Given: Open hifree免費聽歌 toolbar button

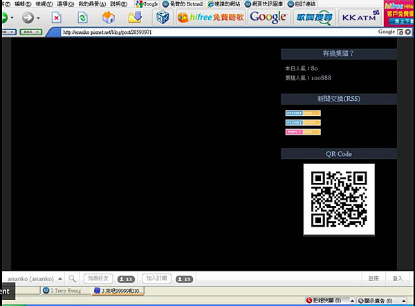Looking at the screenshot, I should point(211,17).
